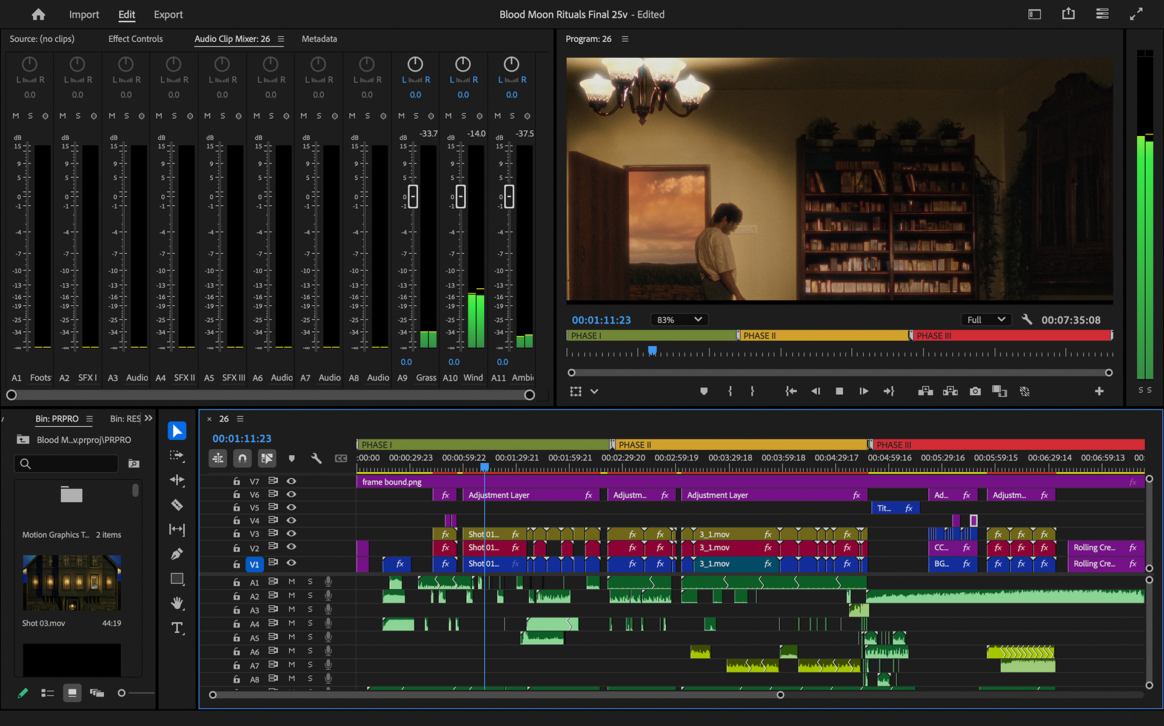Screen dimensions: 1164x726
Task: Hide the V7 track output
Action: pyautogui.click(x=291, y=481)
